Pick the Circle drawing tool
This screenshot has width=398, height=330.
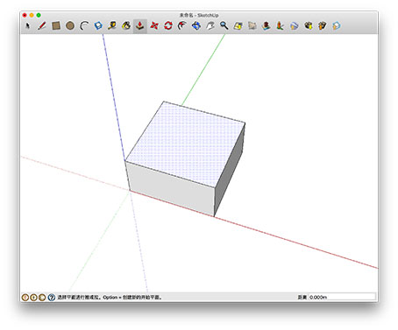tap(70, 25)
